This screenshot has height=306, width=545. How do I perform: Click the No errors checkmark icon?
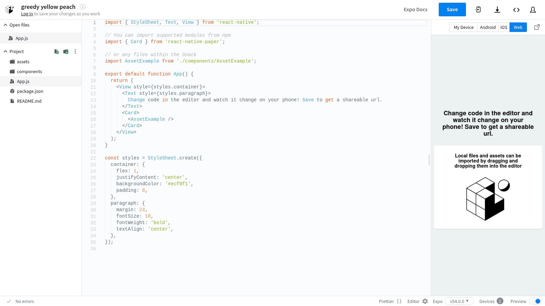point(9,301)
